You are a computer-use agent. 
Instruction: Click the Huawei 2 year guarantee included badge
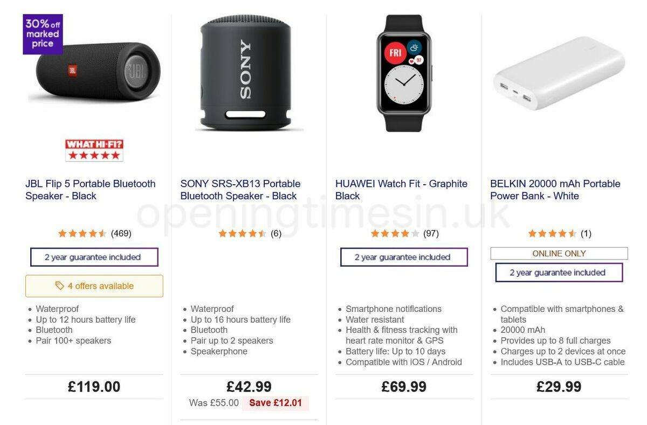(x=404, y=257)
